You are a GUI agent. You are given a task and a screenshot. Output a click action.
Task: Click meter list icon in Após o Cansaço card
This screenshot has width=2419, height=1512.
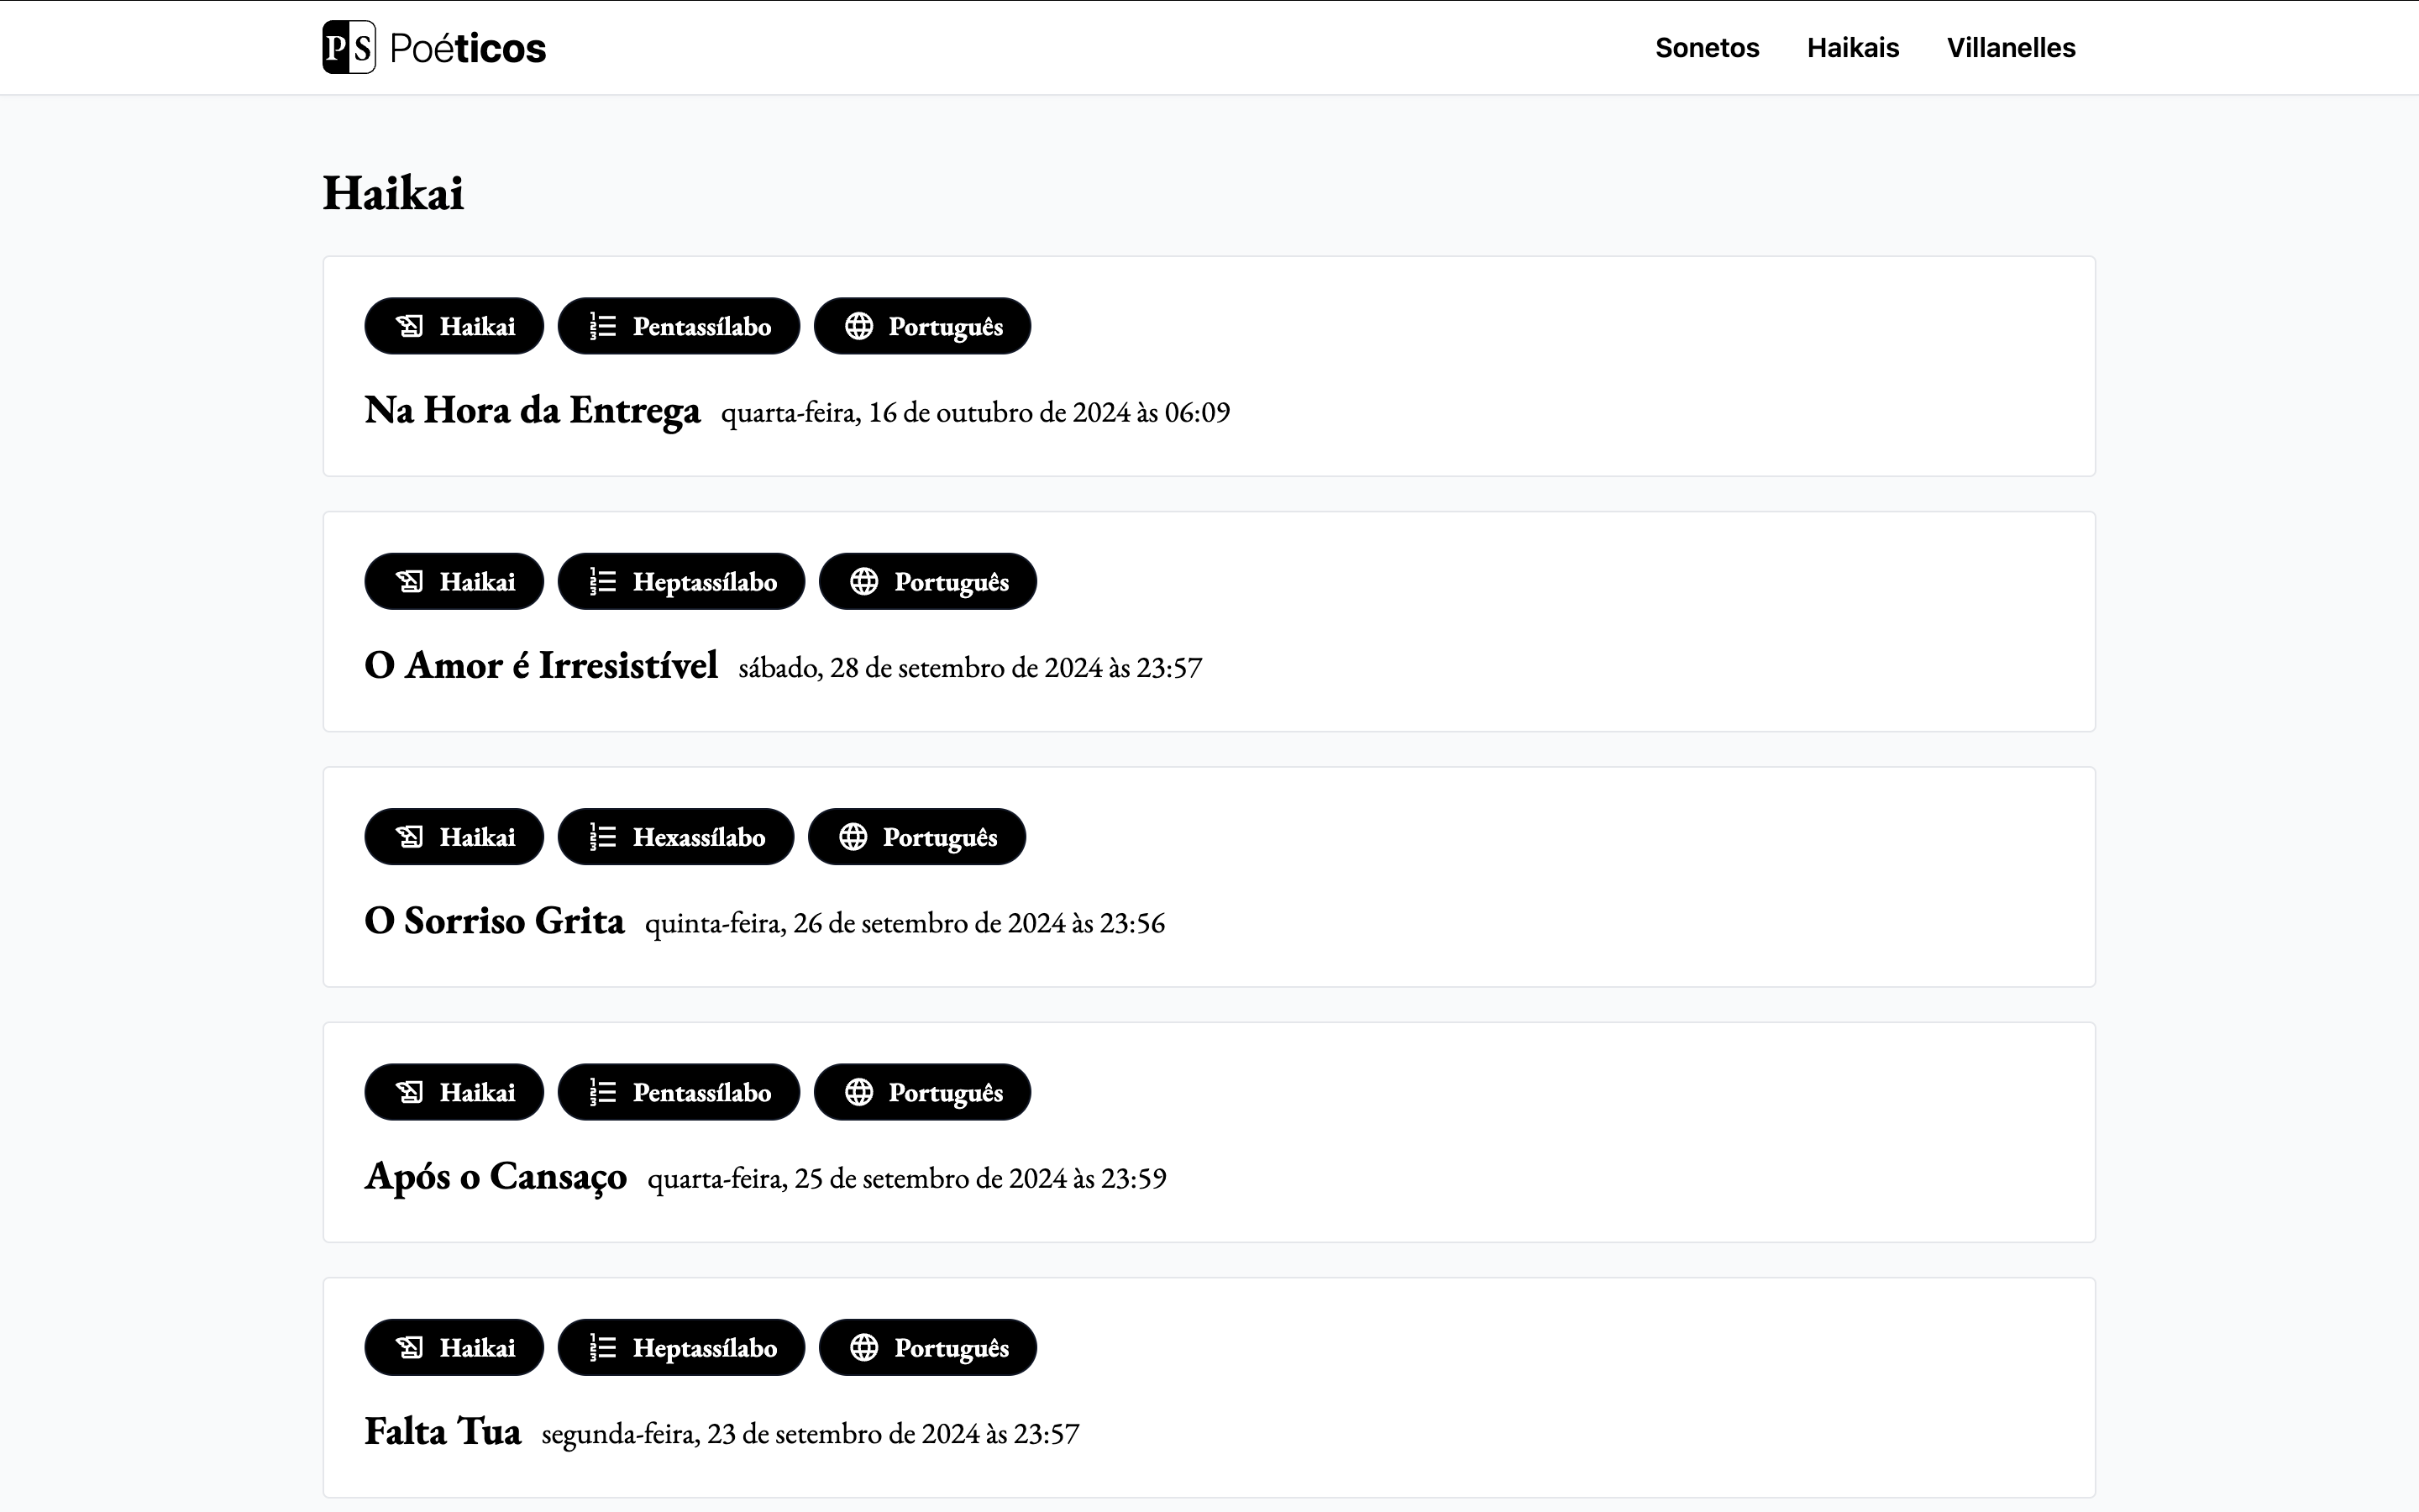point(603,1092)
